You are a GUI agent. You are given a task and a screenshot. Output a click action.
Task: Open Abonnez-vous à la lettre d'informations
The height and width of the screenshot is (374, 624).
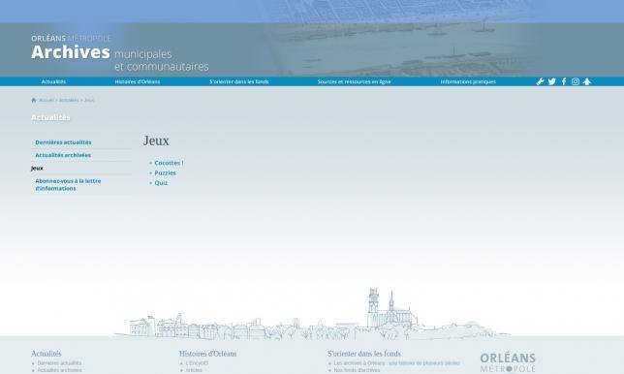point(68,185)
